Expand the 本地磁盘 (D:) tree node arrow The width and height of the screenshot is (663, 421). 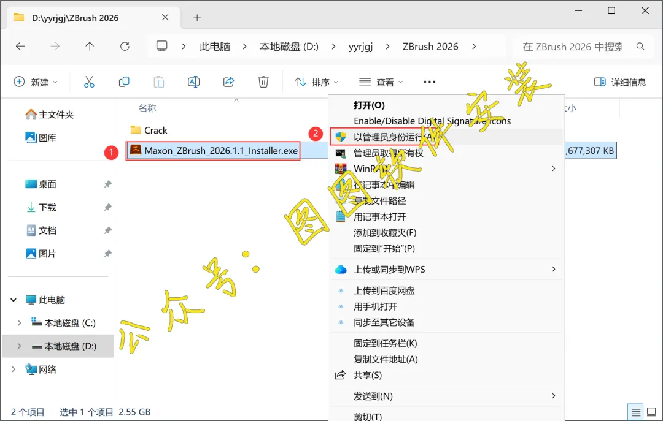pos(19,346)
